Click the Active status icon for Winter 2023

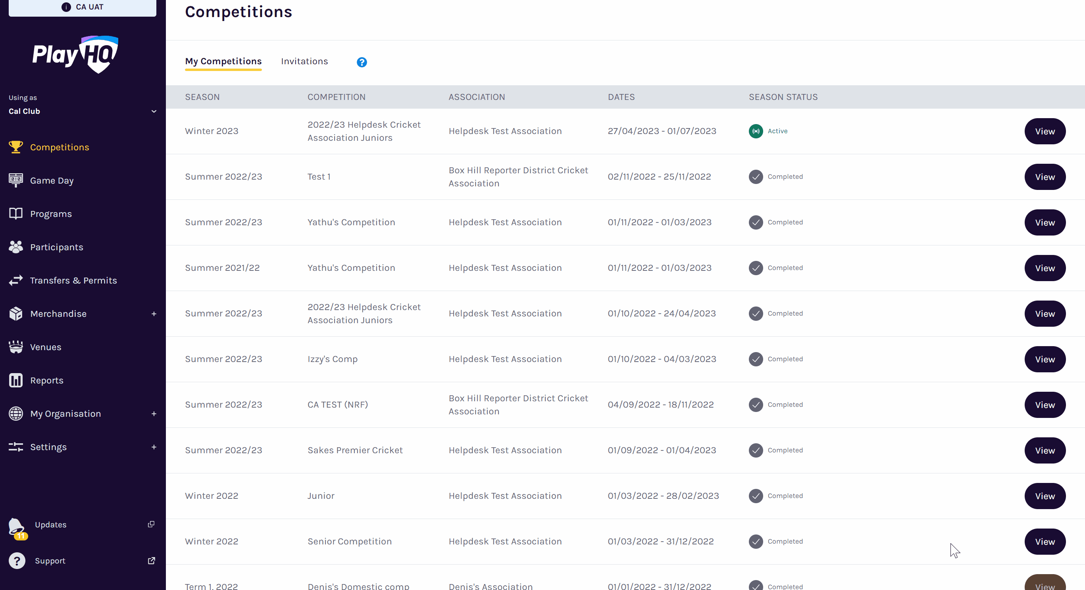756,131
